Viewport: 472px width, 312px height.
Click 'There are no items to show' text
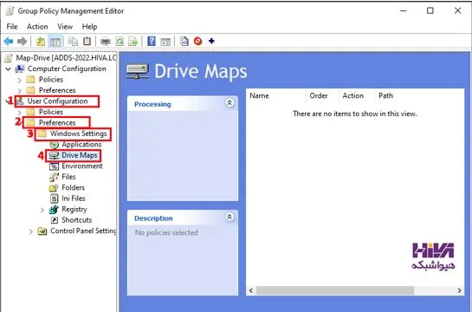[355, 114]
